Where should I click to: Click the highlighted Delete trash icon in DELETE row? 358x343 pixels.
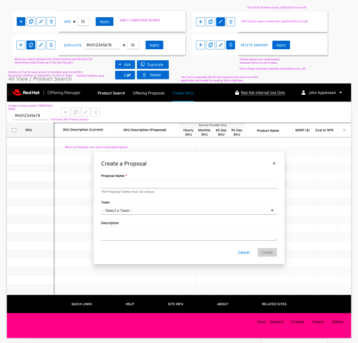click(230, 45)
